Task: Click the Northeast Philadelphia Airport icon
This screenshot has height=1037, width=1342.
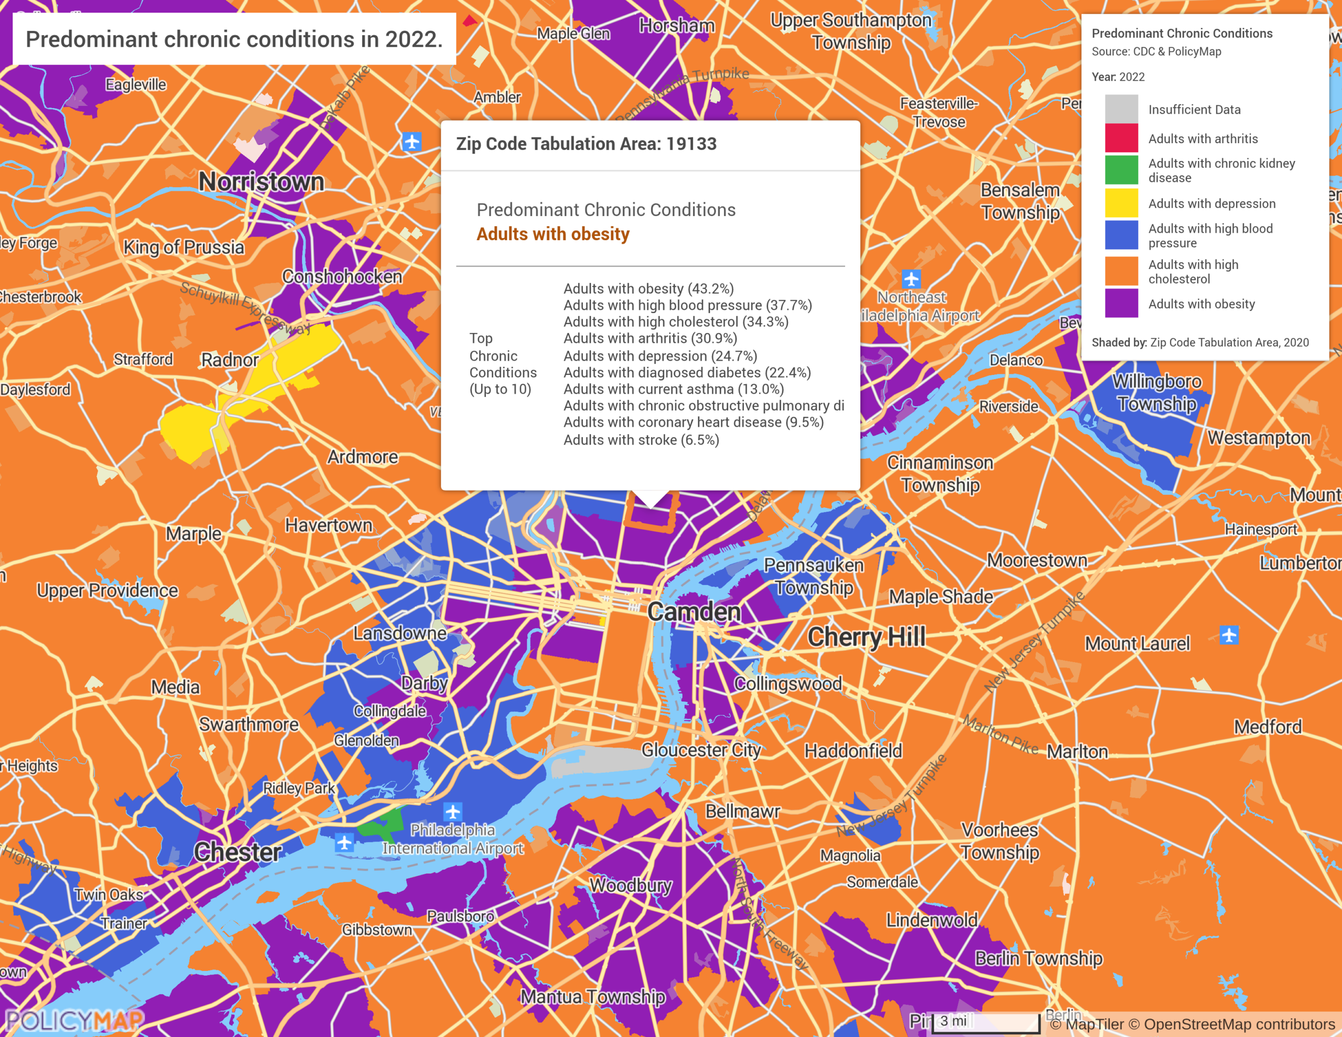Action: [x=911, y=278]
